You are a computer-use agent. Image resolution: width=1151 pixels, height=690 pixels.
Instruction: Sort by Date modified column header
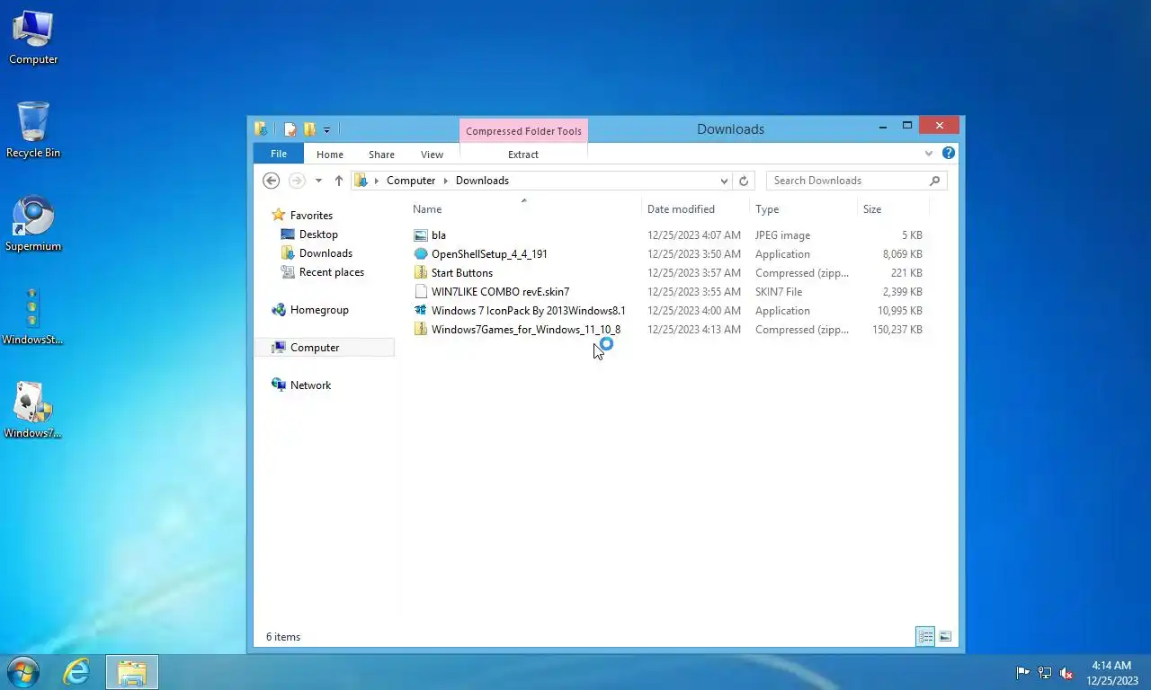681,209
